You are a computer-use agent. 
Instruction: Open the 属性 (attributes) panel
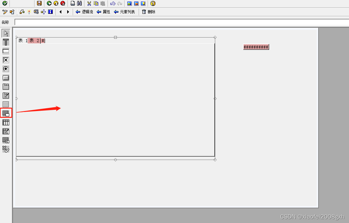pos(103,12)
